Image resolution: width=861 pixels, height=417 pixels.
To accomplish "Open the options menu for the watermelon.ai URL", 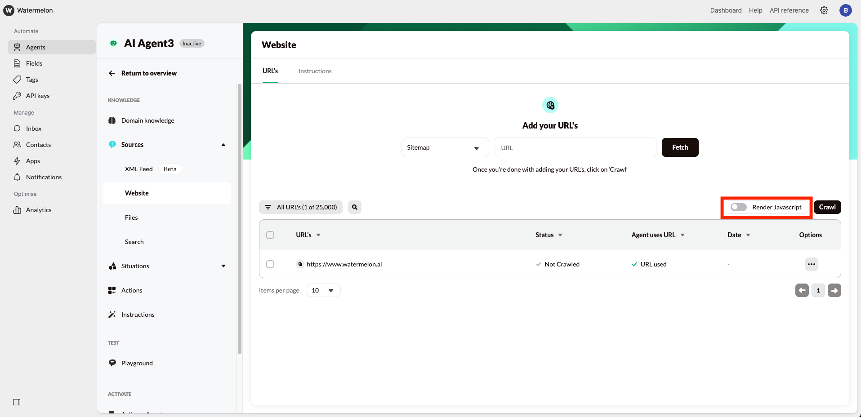I will (x=811, y=264).
